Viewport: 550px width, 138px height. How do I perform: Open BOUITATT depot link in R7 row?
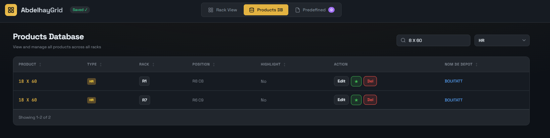tap(453, 100)
